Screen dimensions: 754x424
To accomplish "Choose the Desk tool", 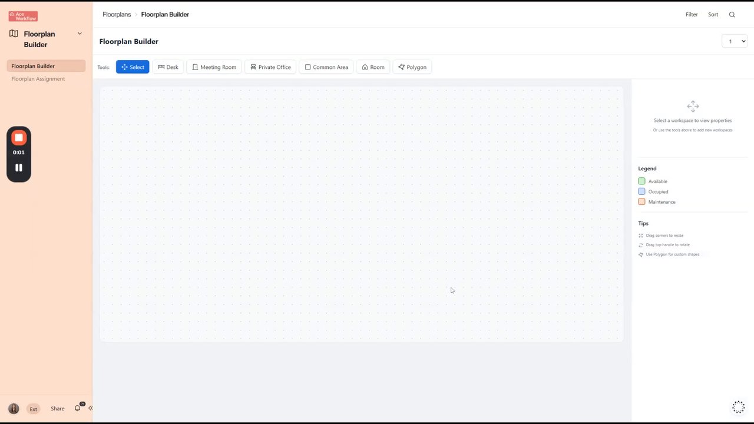I will (x=168, y=67).
